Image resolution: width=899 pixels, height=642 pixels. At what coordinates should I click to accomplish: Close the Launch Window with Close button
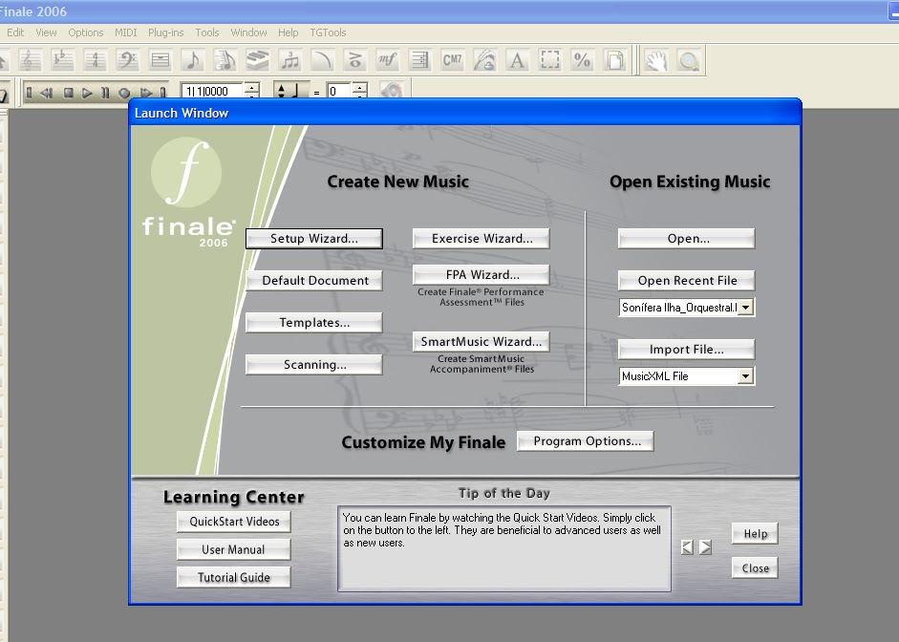point(755,568)
